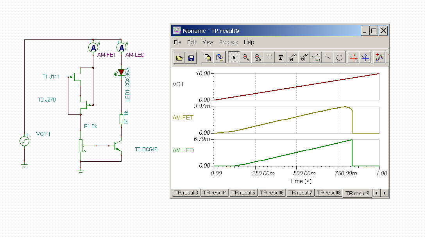Click the Copy icon in the toolbar
The height and width of the screenshot is (239, 426).
[208, 57]
